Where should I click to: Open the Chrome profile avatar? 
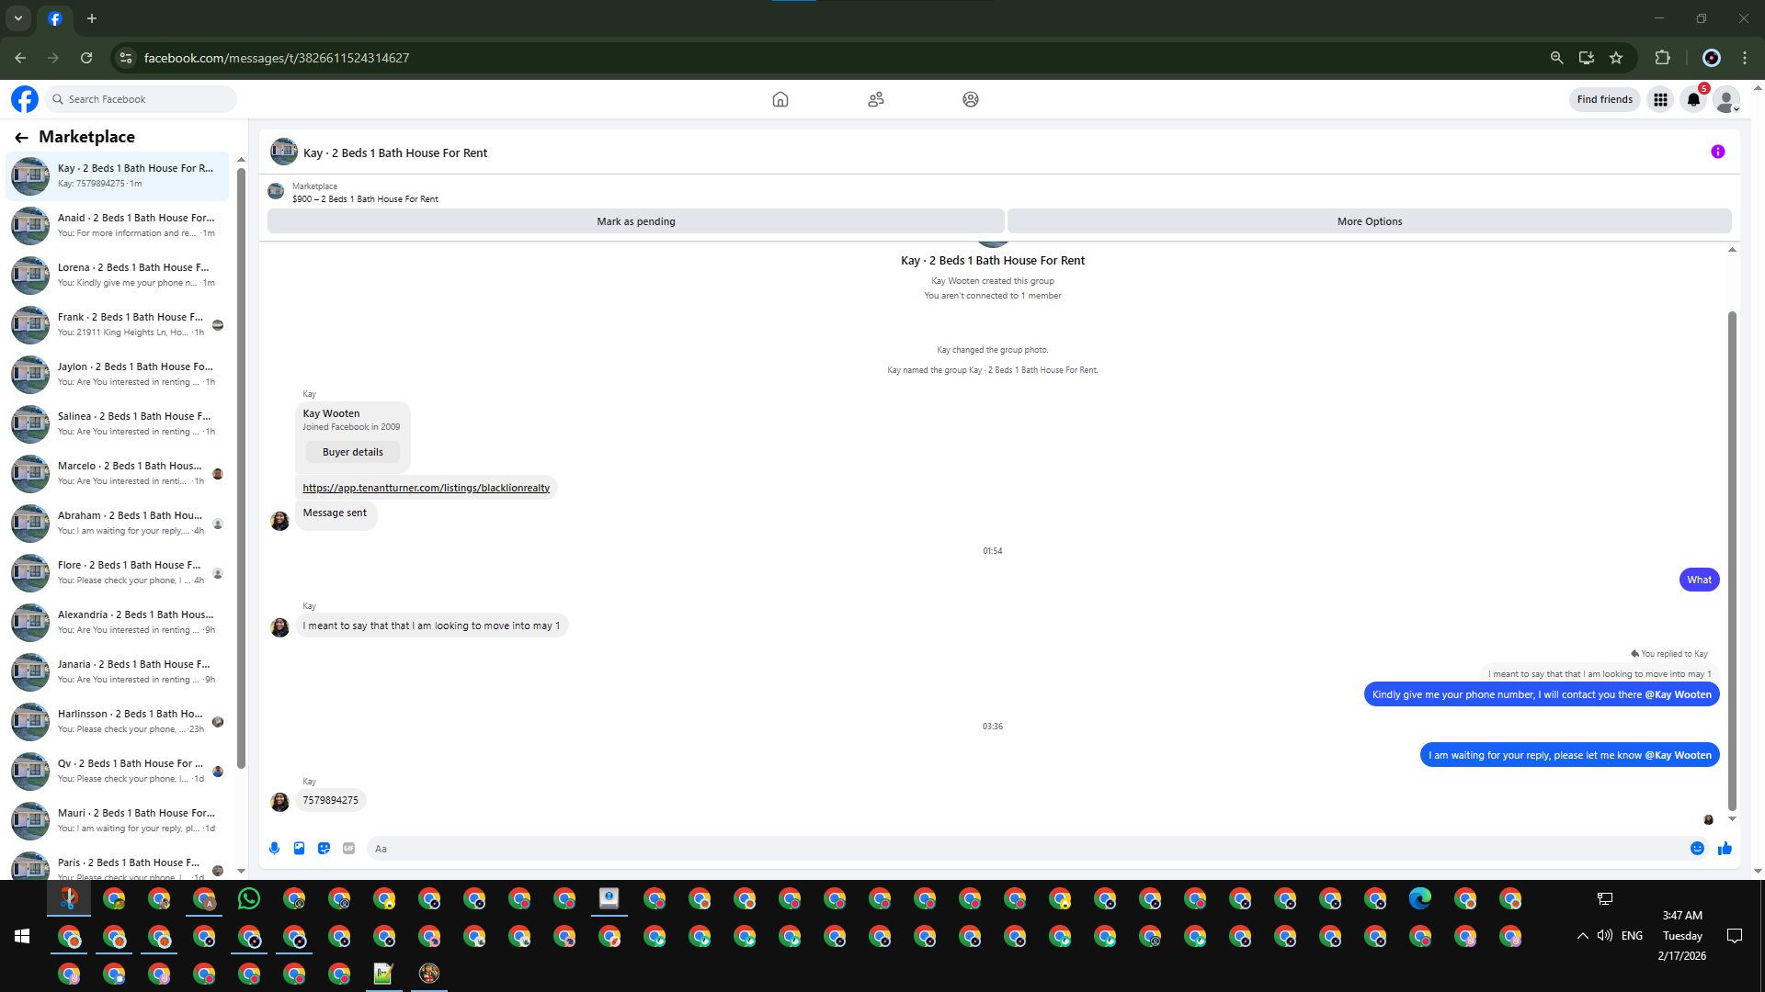point(1712,58)
